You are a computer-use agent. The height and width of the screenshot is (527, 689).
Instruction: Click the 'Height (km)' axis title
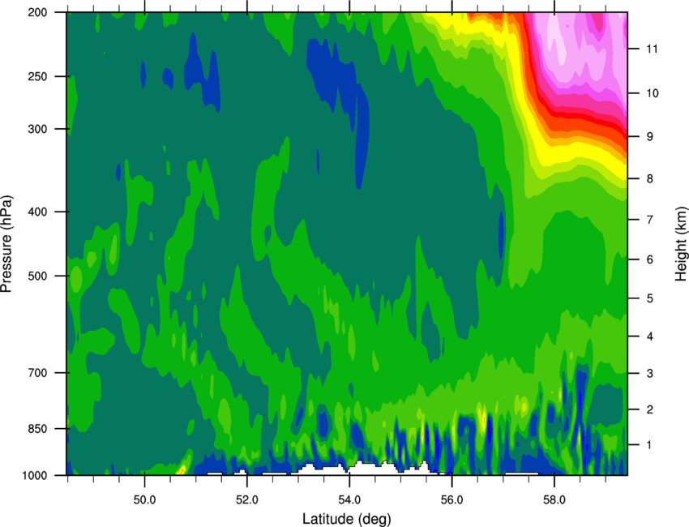(x=681, y=243)
